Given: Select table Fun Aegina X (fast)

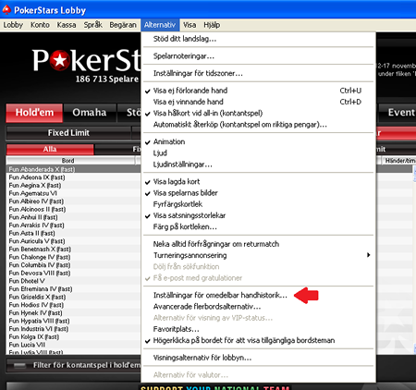Looking at the screenshot, I should [x=73, y=186].
